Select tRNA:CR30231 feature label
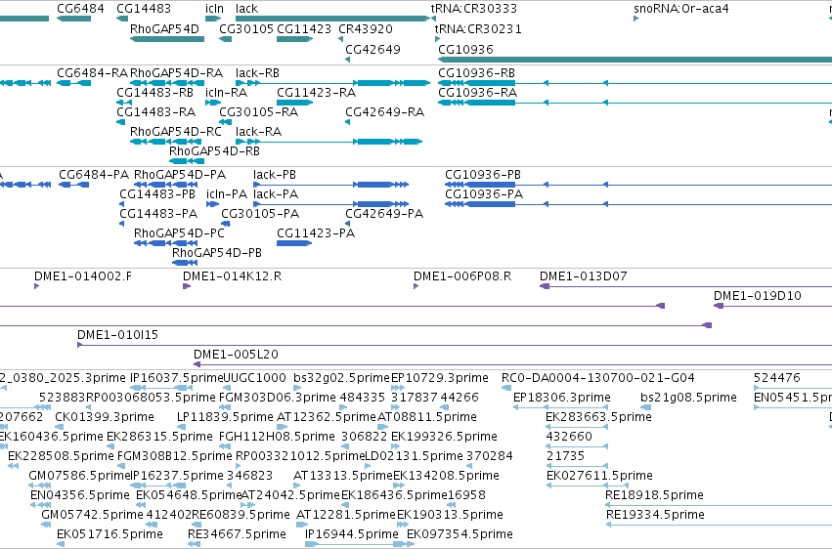The height and width of the screenshot is (549, 832). point(478,29)
